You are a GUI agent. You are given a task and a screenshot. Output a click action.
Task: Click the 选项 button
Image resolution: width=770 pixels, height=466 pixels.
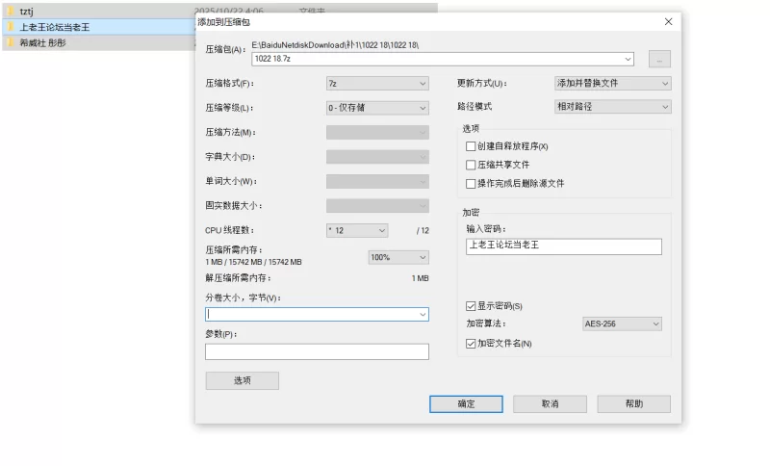(242, 380)
